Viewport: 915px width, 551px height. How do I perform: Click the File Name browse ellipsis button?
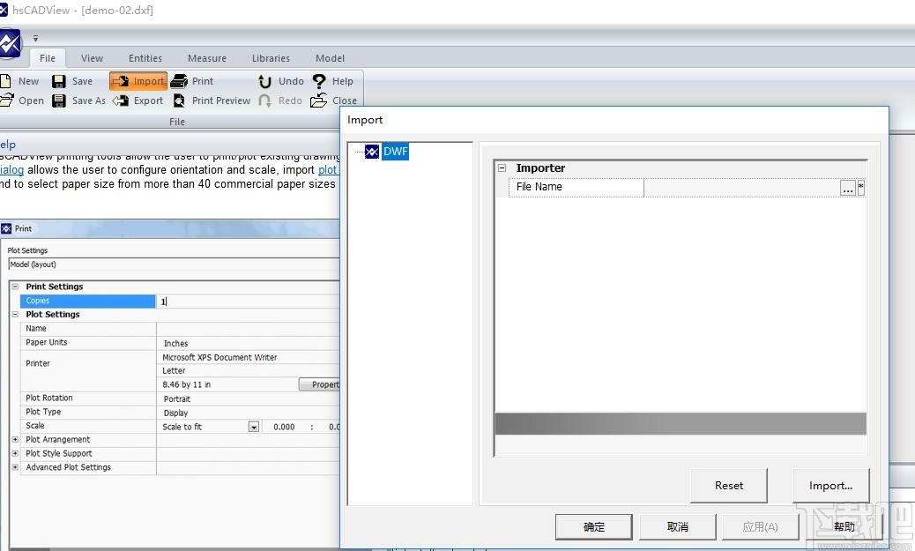[848, 188]
